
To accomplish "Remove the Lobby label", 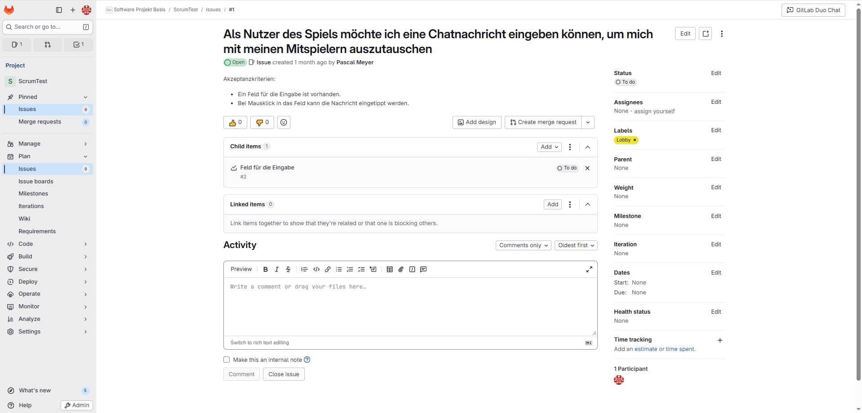I will tap(635, 140).
